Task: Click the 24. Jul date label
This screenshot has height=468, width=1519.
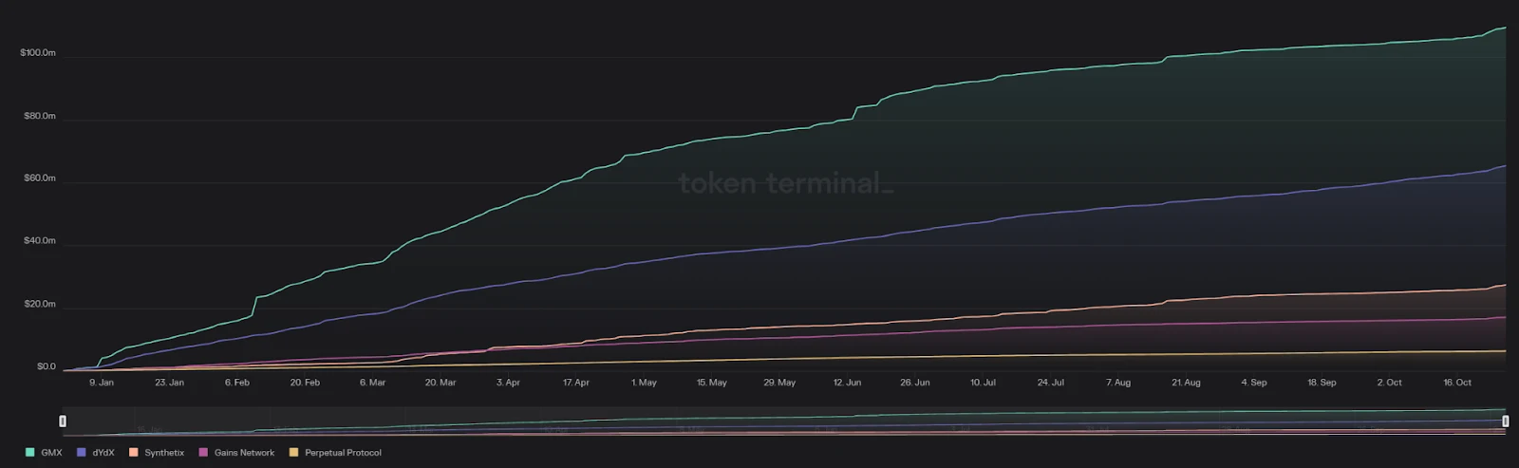Action: 1051,383
